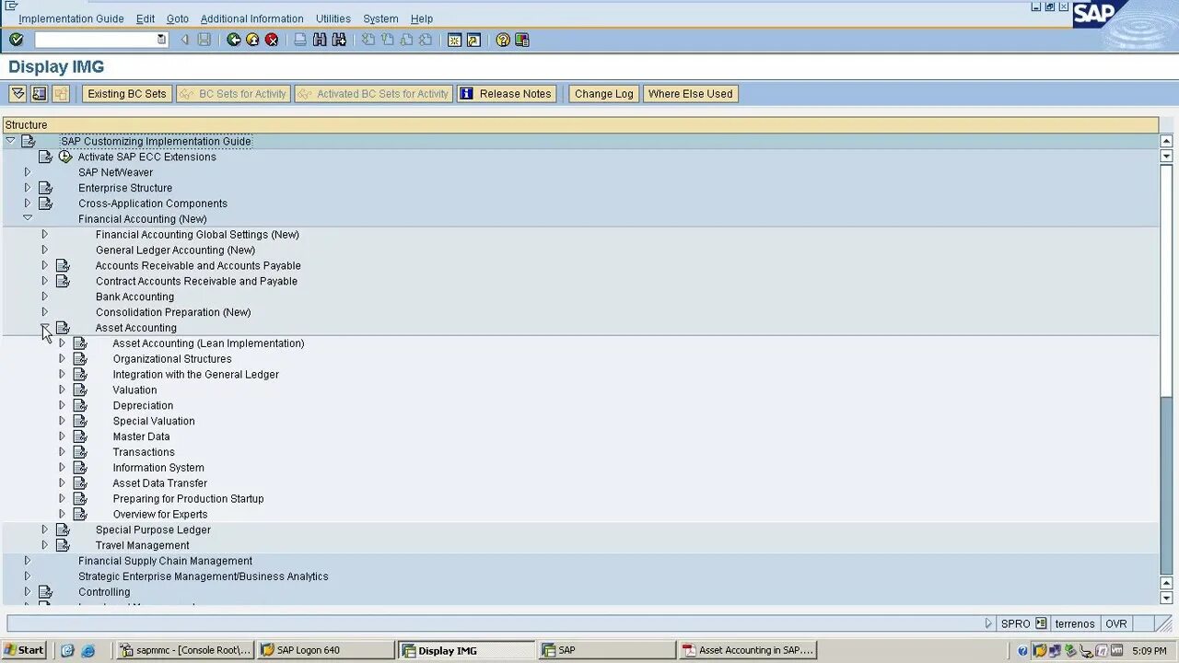Image resolution: width=1179 pixels, height=663 pixels.
Task: Click the document icon beside Enterprise Structure
Action: click(x=45, y=188)
